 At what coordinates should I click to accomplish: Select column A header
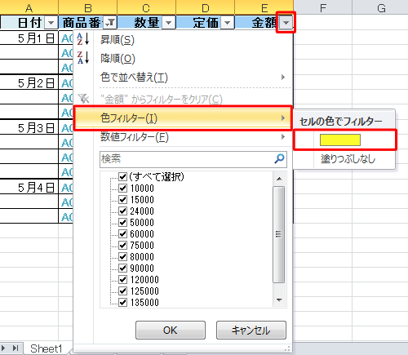click(29, 7)
